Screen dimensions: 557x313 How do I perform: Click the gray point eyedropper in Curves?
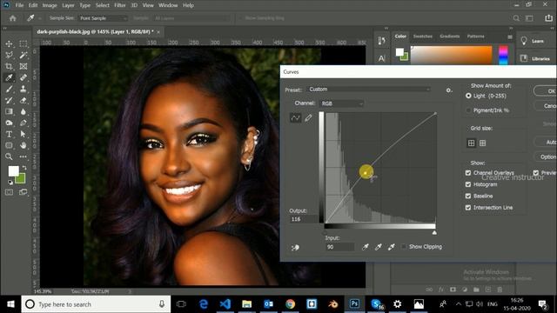tap(379, 247)
